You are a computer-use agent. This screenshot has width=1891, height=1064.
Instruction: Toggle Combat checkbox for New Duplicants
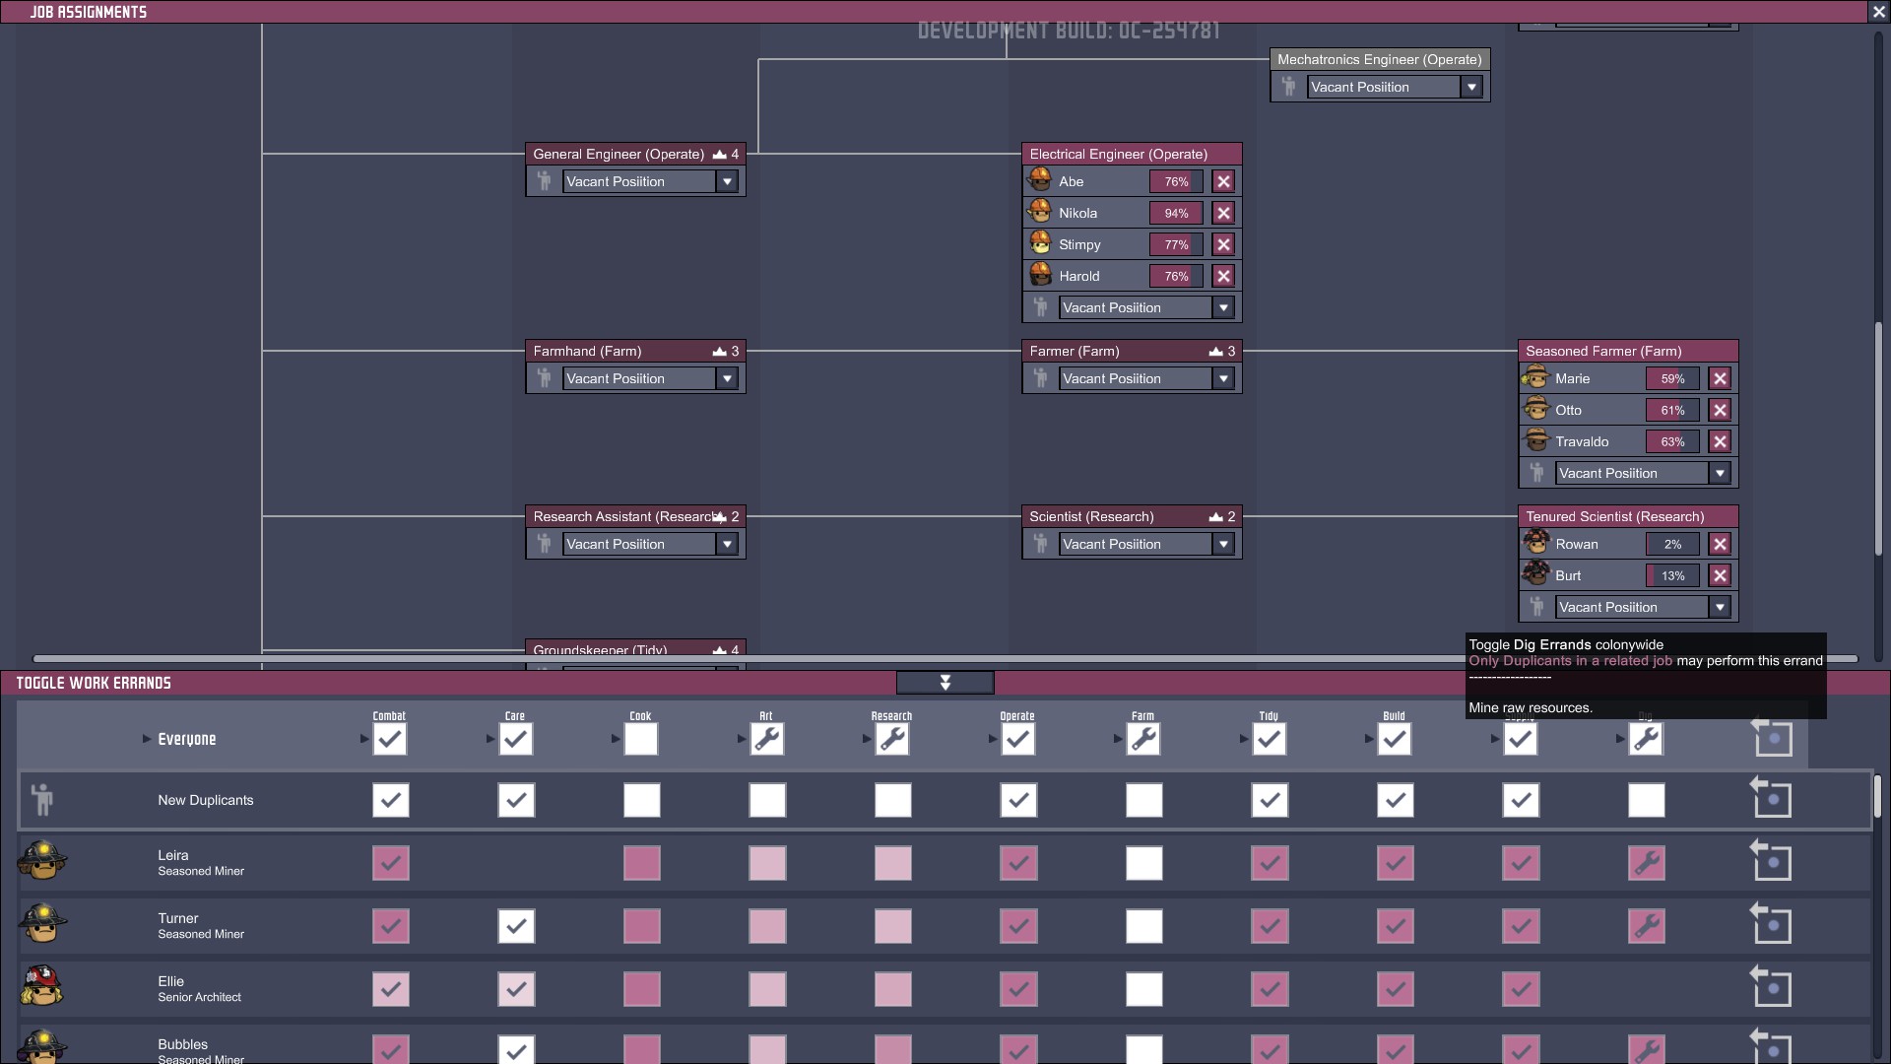[391, 800]
